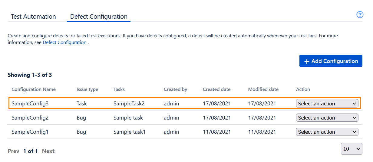Screen dimensions: 373x162
Task: Select the Defect Configuration tab
Action: tap(99, 17)
